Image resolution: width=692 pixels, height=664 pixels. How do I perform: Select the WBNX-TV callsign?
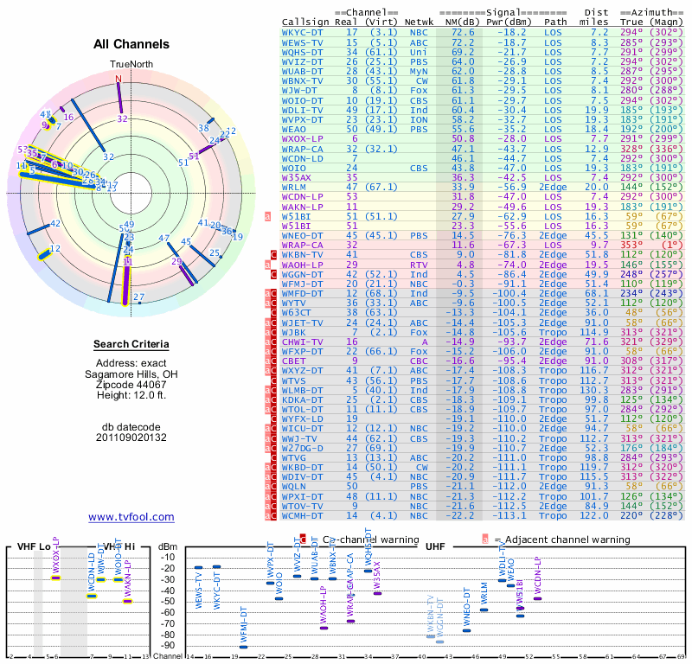pos(302,81)
